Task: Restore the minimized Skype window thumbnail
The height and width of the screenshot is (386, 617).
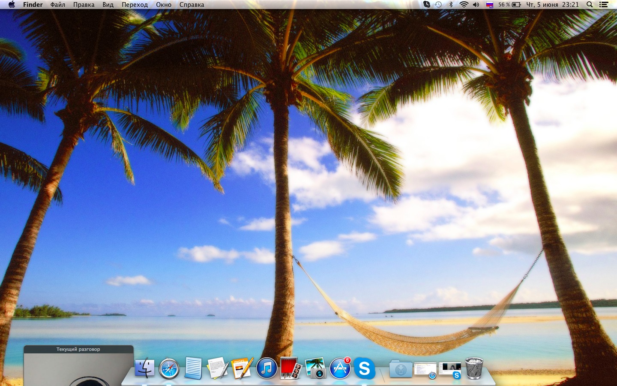Action: pos(450,370)
